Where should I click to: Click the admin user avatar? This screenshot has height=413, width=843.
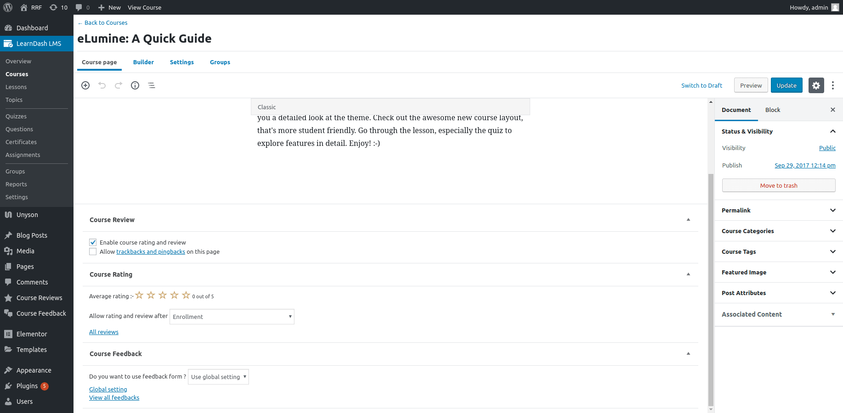[x=835, y=7]
